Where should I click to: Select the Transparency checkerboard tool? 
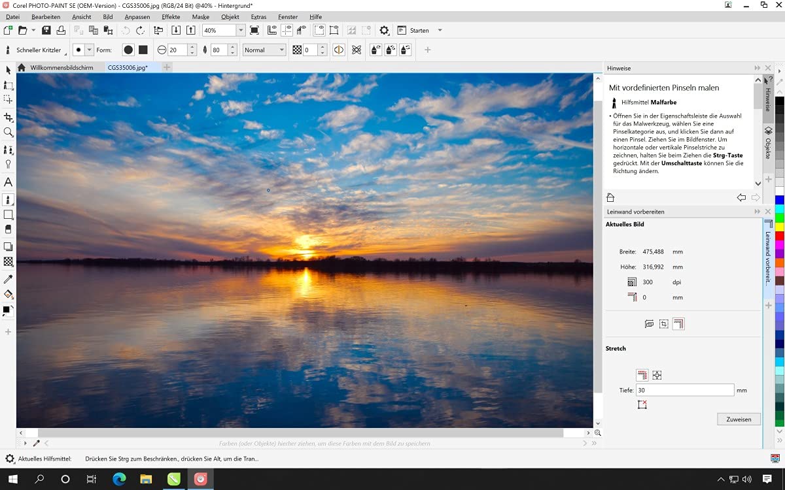[8, 261]
